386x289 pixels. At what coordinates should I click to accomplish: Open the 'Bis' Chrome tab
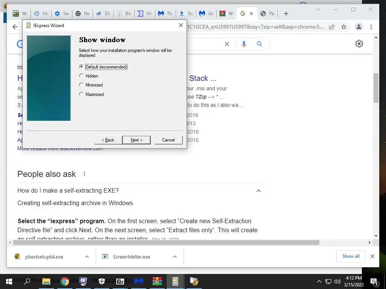124,14
